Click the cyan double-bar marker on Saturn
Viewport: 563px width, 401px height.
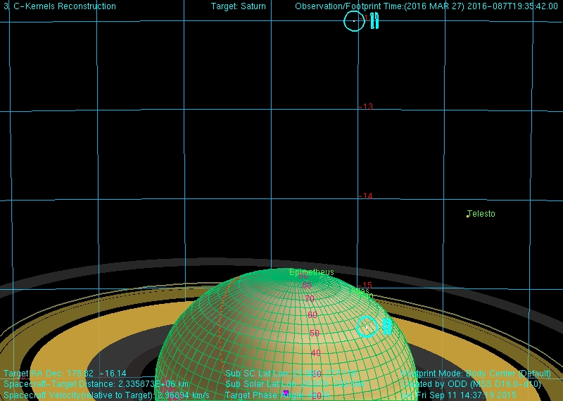[x=387, y=326]
